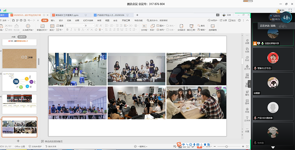Open the 插入 ribbon tab
This screenshot has height=150, width=295.
pyautogui.click(x=52, y=20)
